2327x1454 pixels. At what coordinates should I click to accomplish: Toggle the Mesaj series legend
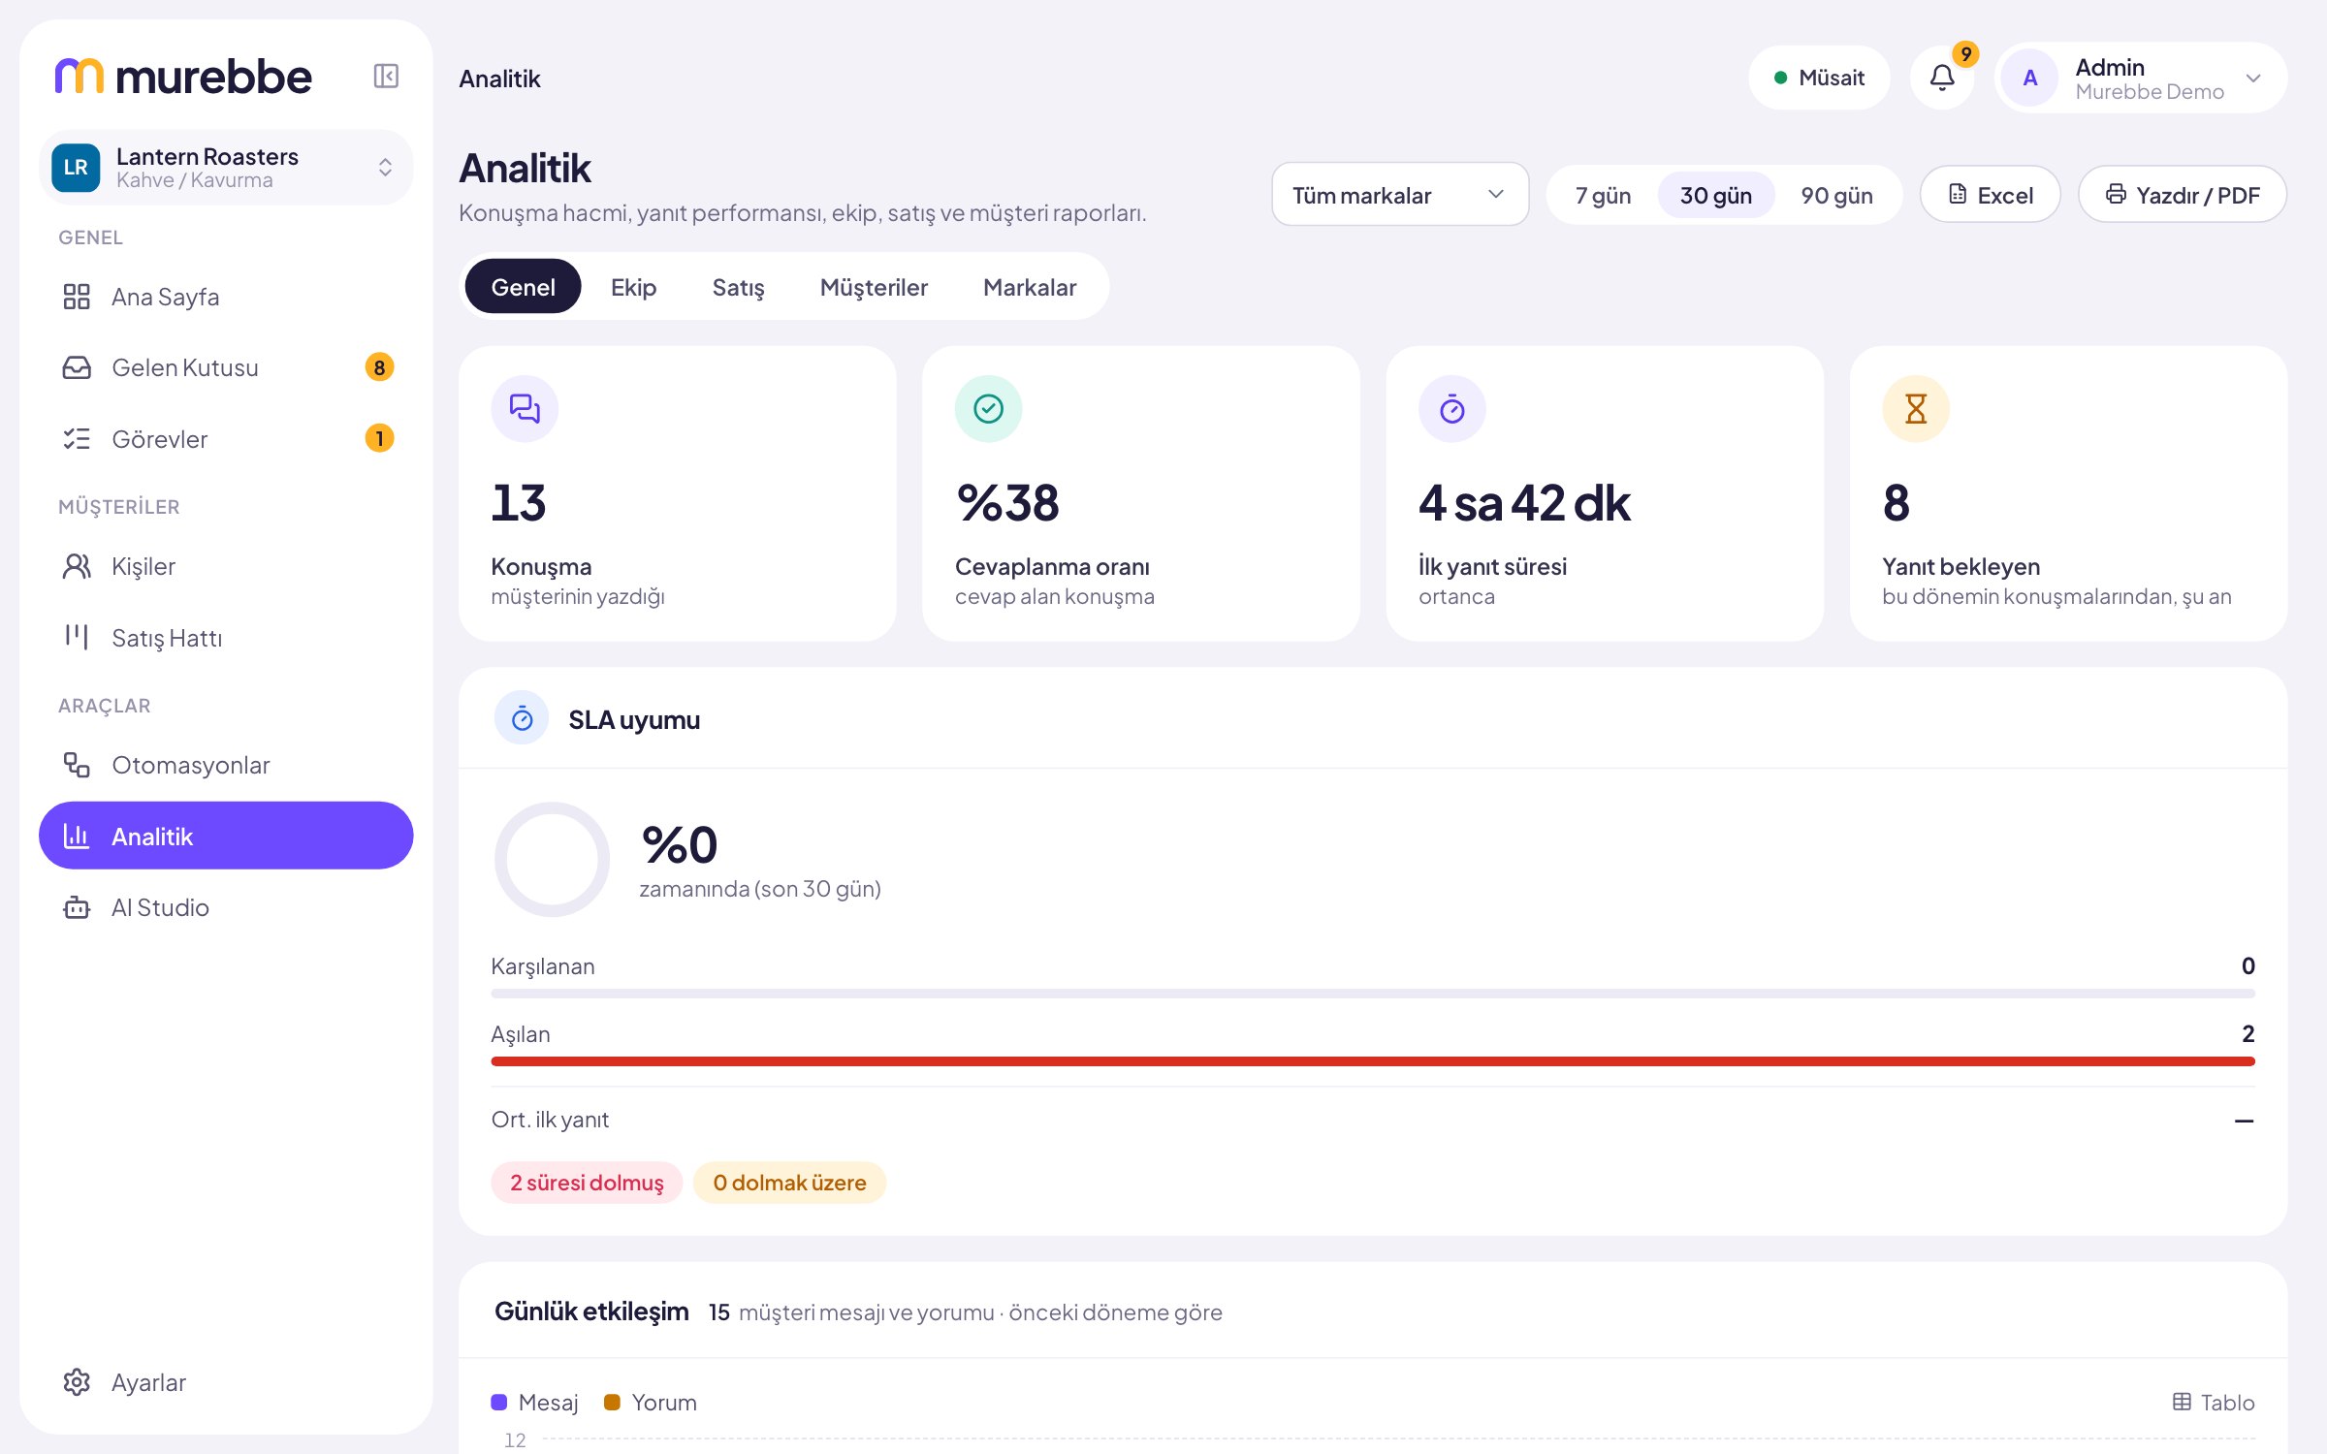coord(534,1402)
